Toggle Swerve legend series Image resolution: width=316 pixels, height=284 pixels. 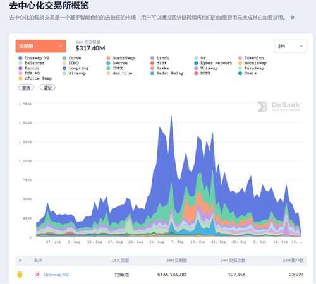coord(117,63)
